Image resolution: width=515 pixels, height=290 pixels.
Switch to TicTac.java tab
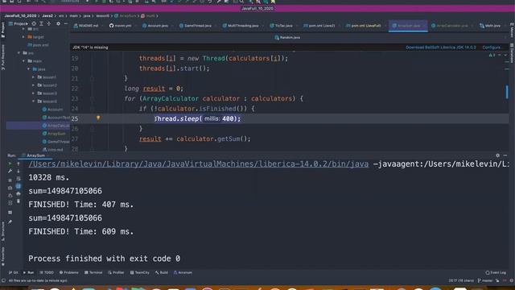(282, 26)
